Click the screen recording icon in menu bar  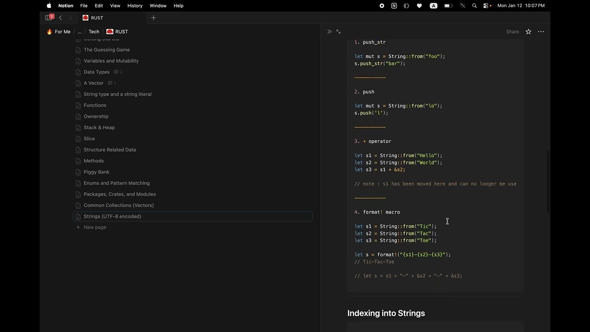tap(382, 6)
